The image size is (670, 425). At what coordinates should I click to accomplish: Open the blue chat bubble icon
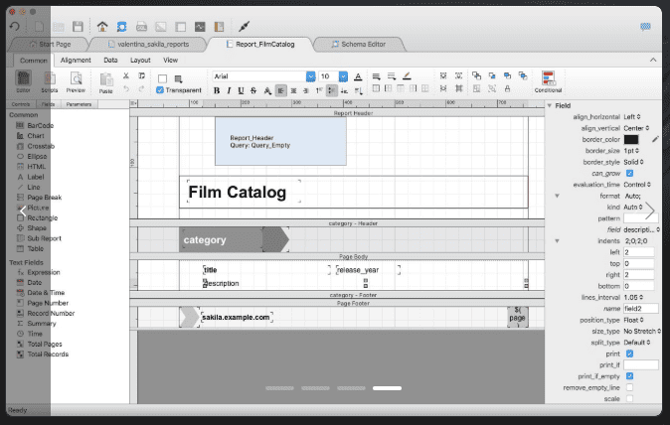pos(645,27)
